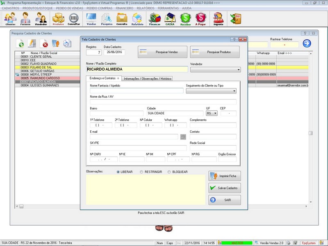Click the scroll down arrow of client list
This screenshot has height=246, width=328.
coord(311,202)
